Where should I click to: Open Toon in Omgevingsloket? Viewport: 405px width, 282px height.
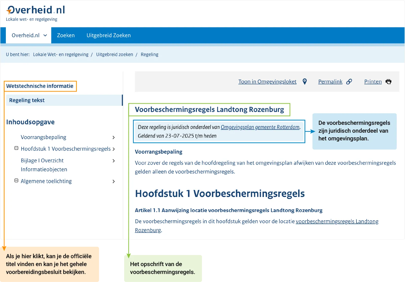(x=267, y=82)
